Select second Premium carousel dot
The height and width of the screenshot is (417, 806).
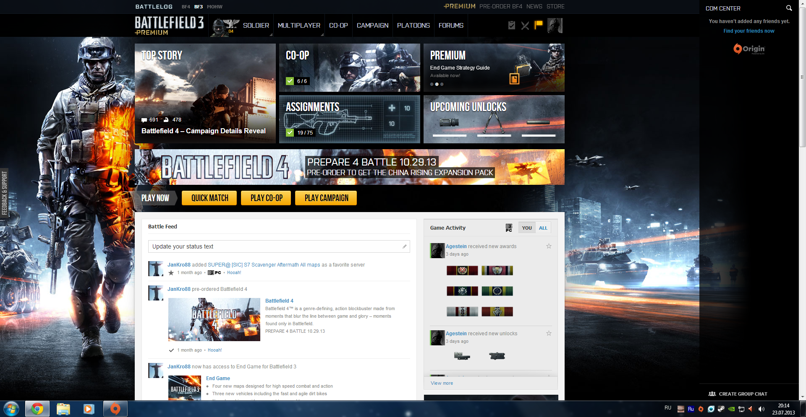point(437,84)
